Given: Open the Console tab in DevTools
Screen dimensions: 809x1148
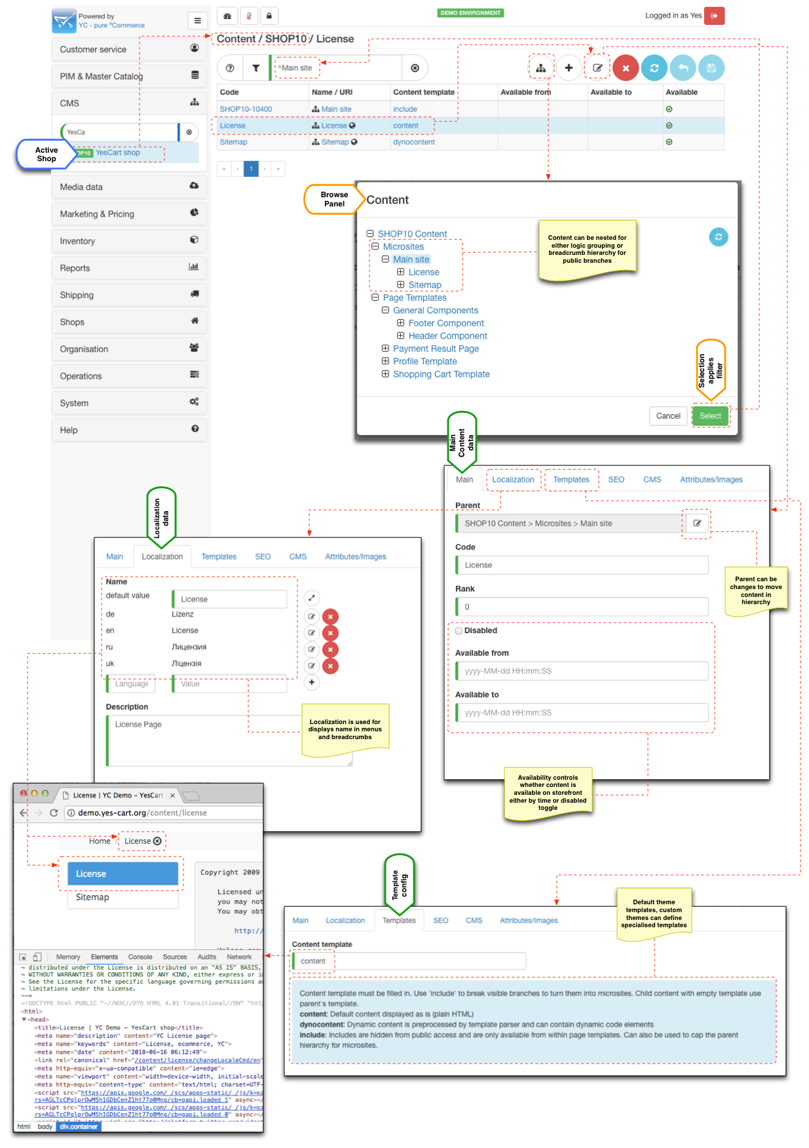Looking at the screenshot, I should pos(140,957).
